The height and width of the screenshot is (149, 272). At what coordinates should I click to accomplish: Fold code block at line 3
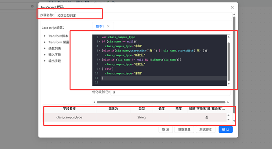point(99,42)
